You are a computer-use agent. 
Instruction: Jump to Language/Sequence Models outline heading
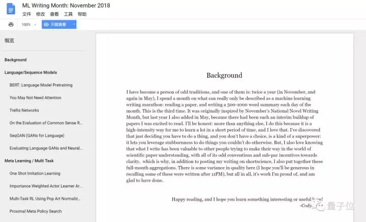[30, 72]
